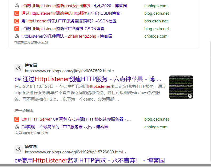Open C# HTTP Server 两种方法实现HTTP协议 link
Screen dimensions: 211x167
click(x=76, y=119)
